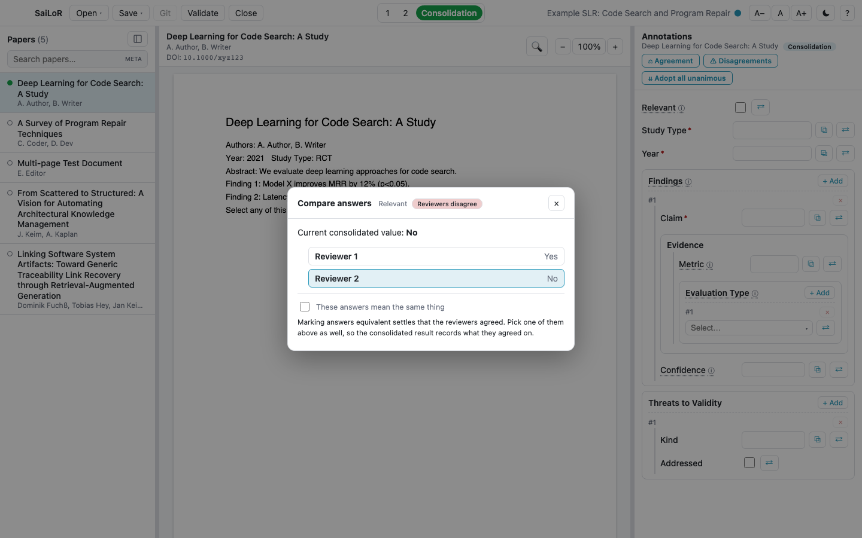This screenshot has width=862, height=538.
Task: Open help with the question mark button
Action: (847, 13)
